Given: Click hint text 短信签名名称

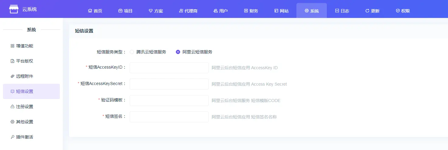Looking at the screenshot, I should 264,117.
